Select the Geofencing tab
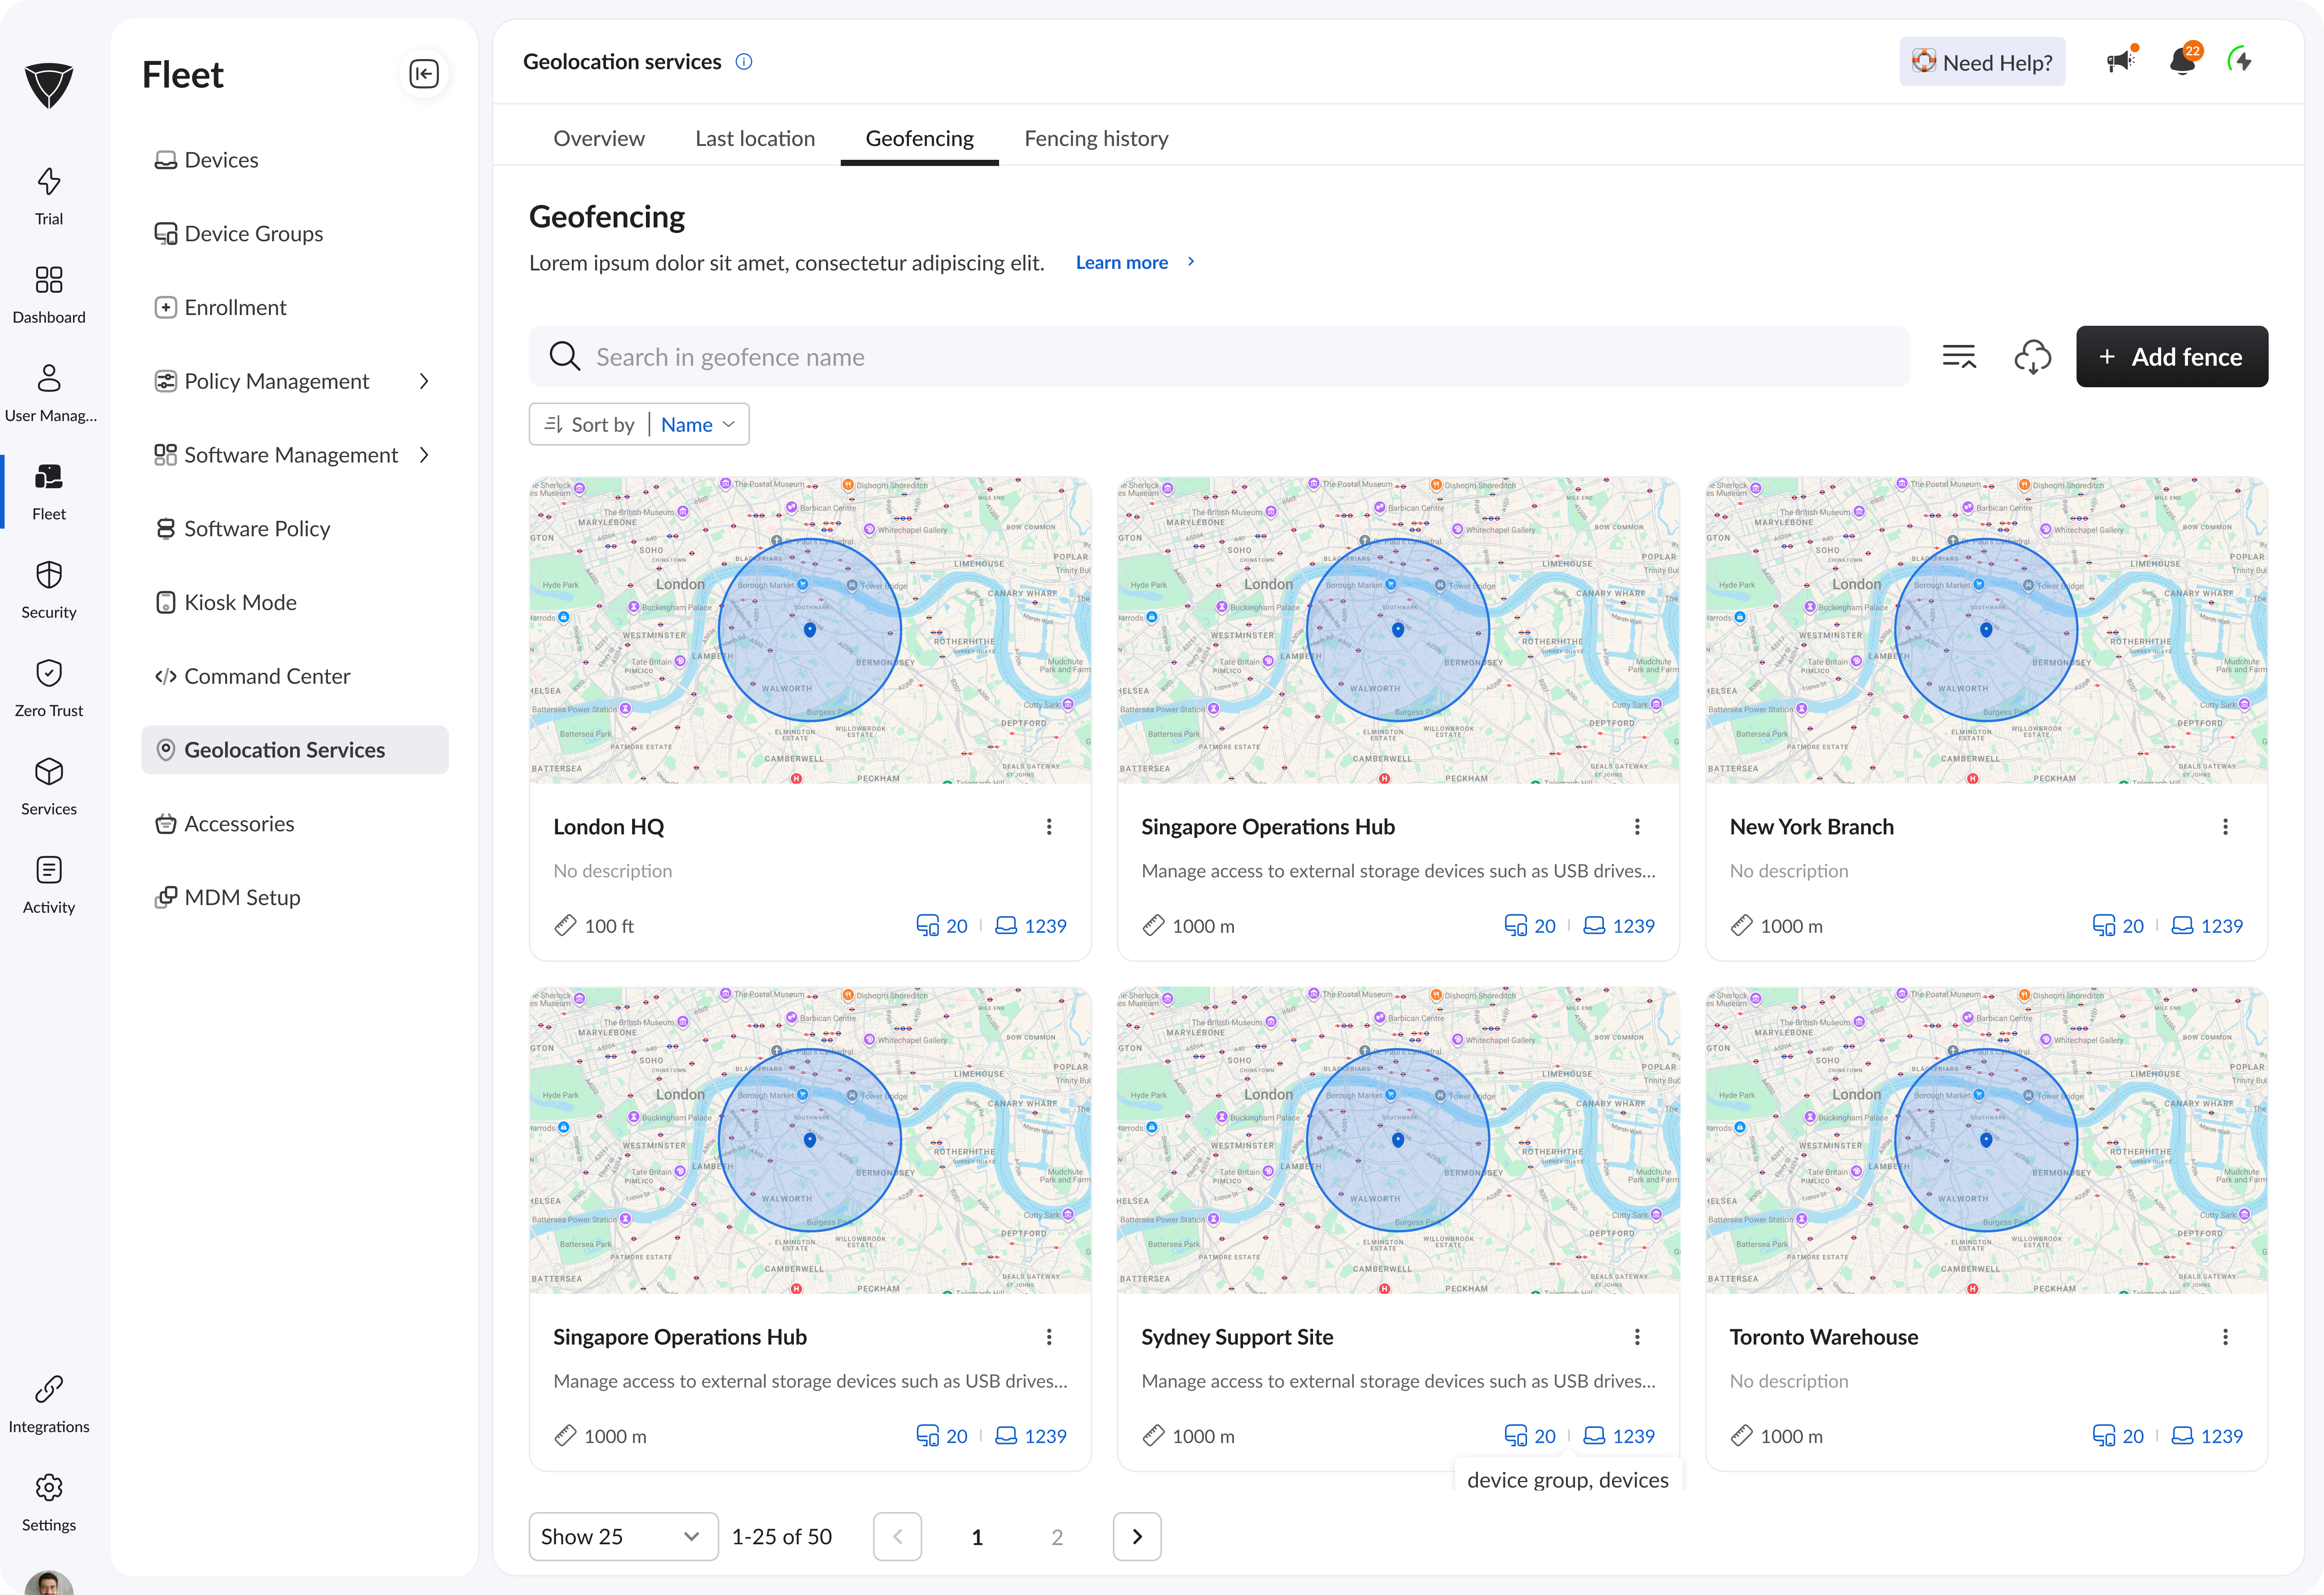This screenshot has height=1595, width=2324. point(919,139)
